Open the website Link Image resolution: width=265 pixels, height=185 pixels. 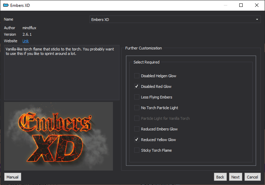click(25, 41)
